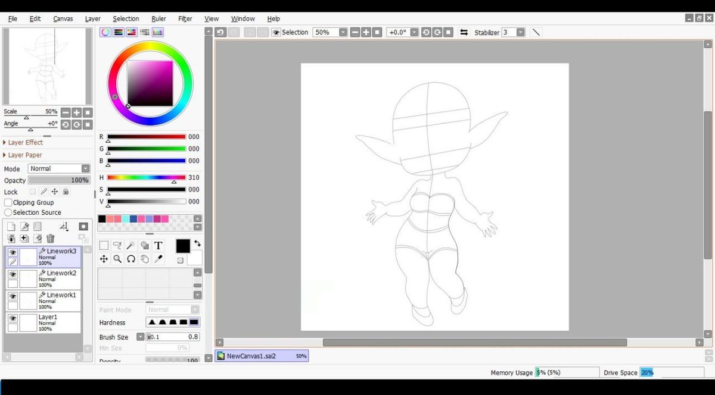Open the rotation angle dropdown
The image size is (715, 395).
pyautogui.click(x=414, y=32)
